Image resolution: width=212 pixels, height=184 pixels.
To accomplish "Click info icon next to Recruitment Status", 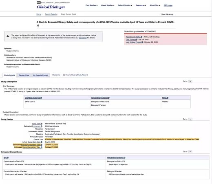I will [141, 37].
